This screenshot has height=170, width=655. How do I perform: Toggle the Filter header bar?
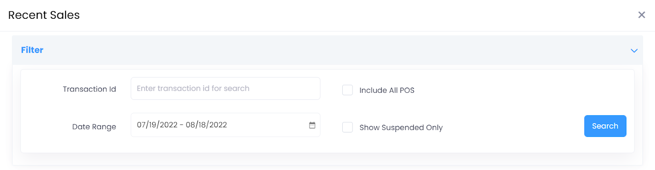pos(327,50)
